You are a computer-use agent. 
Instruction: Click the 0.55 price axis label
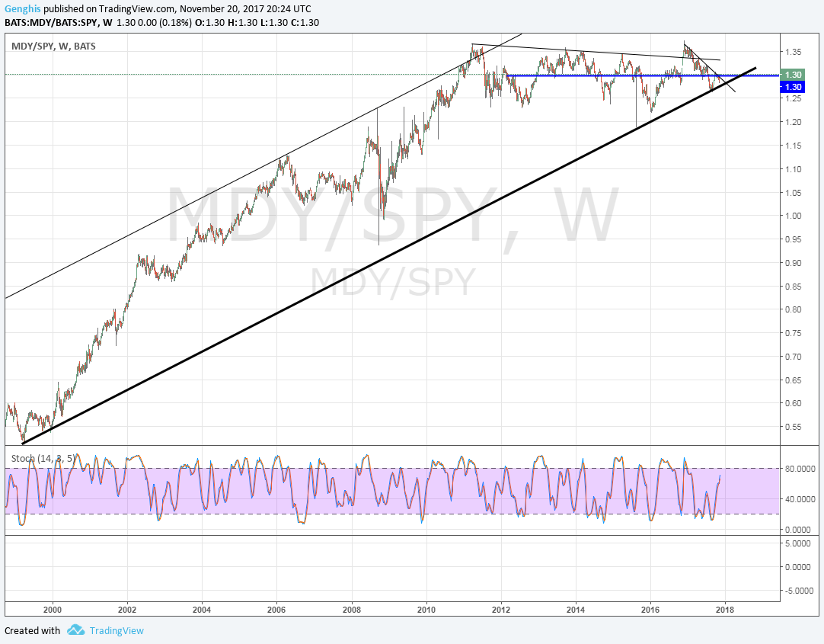794,427
